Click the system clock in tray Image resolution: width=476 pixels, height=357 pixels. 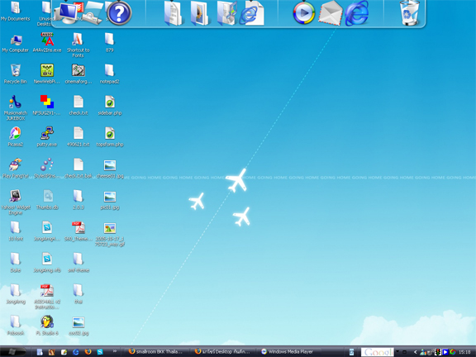click(x=464, y=352)
